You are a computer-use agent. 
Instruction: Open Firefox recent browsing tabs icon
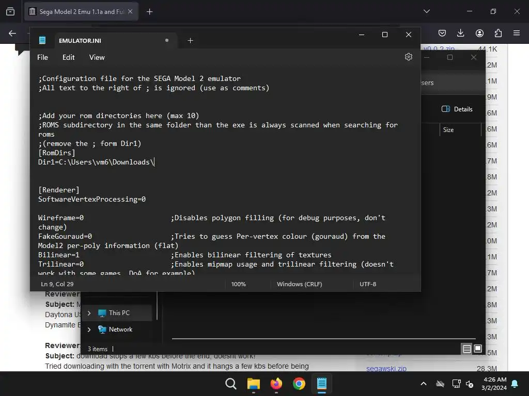click(x=10, y=11)
